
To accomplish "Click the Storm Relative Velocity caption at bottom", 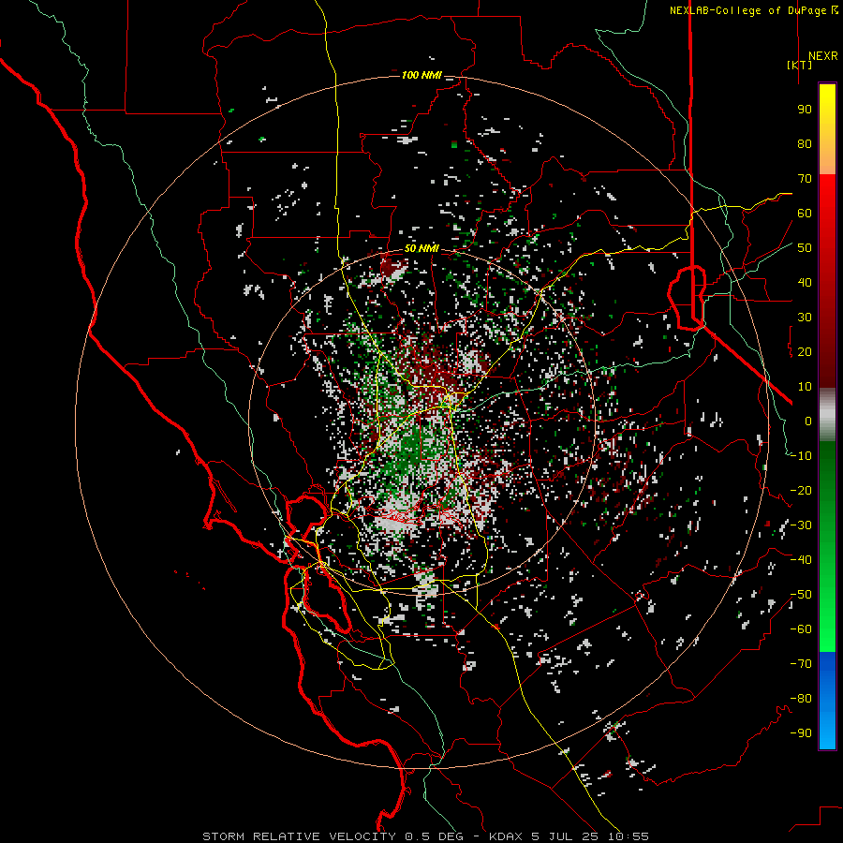I will point(425,836).
